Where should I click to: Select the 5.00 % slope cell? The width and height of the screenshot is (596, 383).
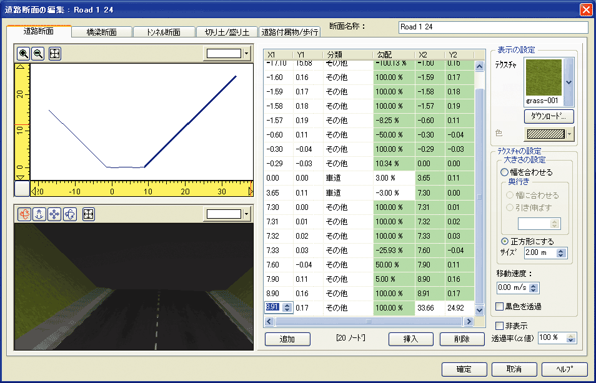click(x=394, y=279)
